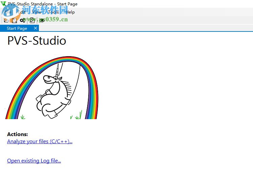Image resolution: width=253 pixels, height=175 pixels.
Task: Open the File menu
Action: click(x=8, y=12)
